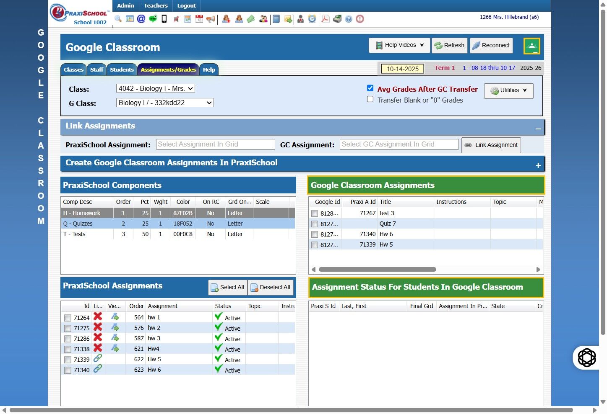607x414 pixels.
Task: Click chain link icon for Hw 5
Action: [x=98, y=359]
